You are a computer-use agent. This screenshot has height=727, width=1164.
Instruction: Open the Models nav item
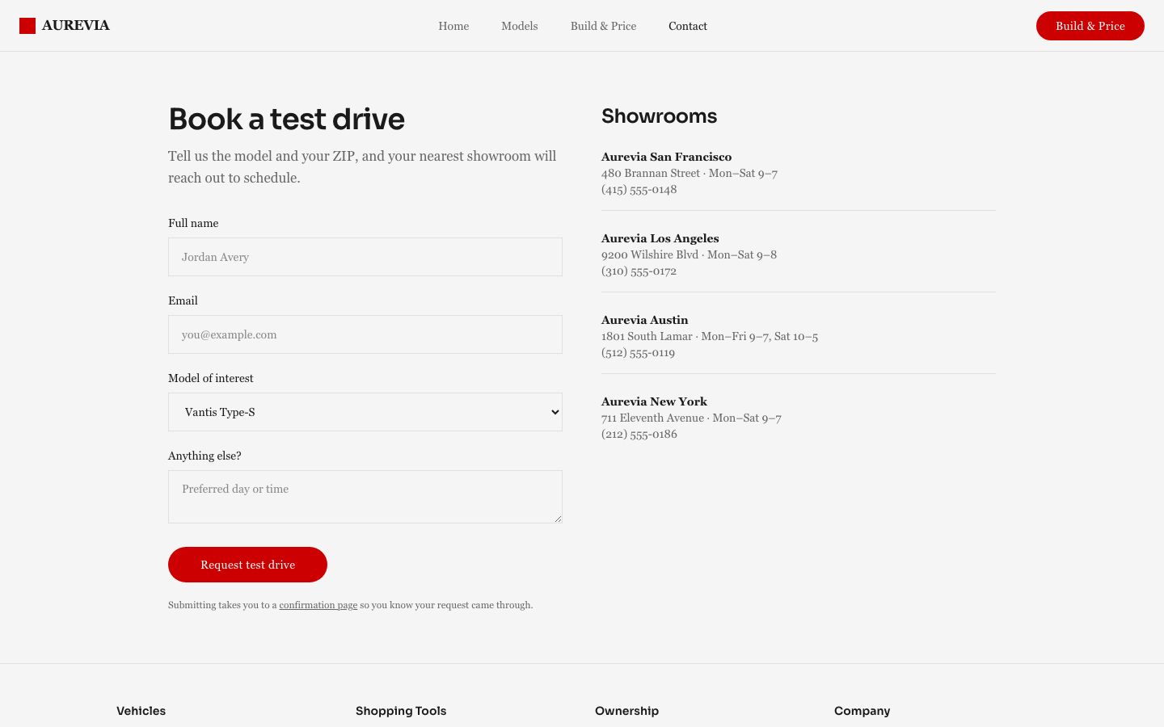click(x=519, y=26)
